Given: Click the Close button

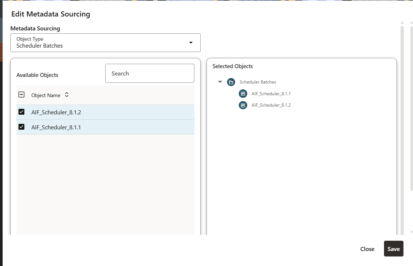Looking at the screenshot, I should click(x=367, y=248).
